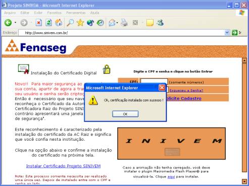Screen dimensions: 249x186
Task: Open the Ajuda menu
Action: (94, 13)
